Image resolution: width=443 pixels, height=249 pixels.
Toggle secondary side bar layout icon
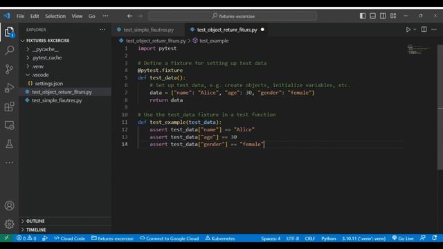pos(383,16)
